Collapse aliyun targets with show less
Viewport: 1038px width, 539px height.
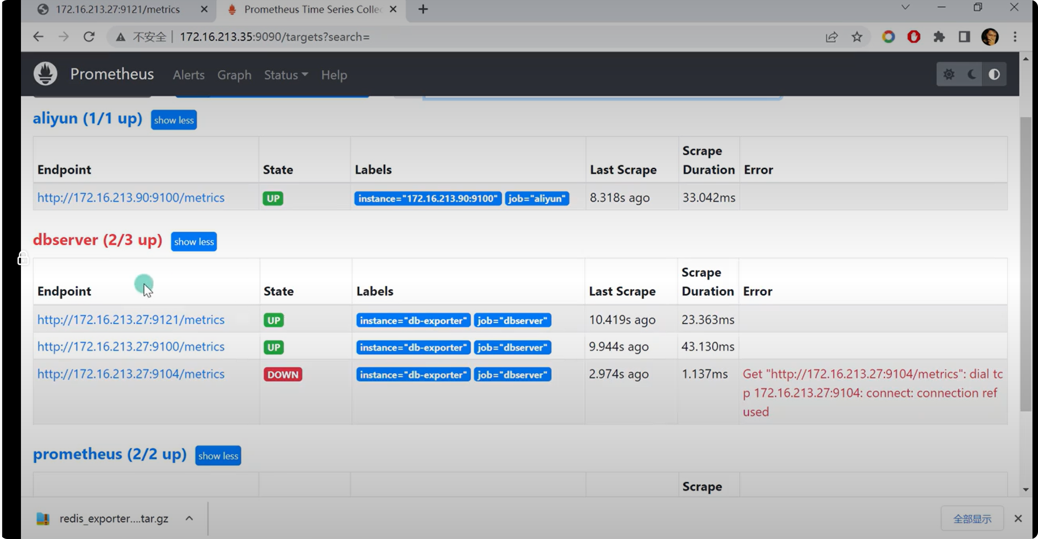[x=173, y=120]
